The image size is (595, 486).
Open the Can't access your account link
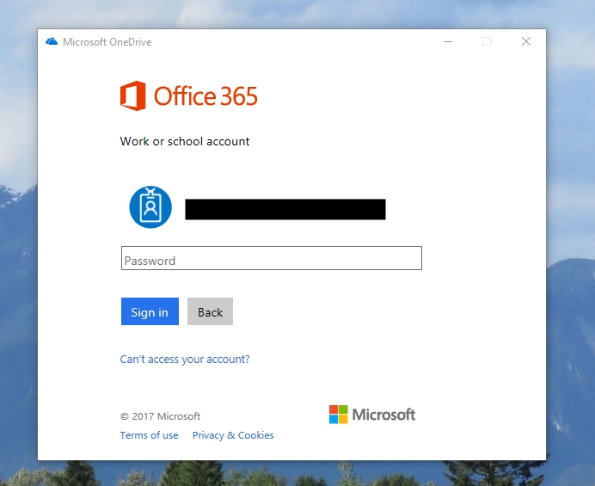click(185, 360)
